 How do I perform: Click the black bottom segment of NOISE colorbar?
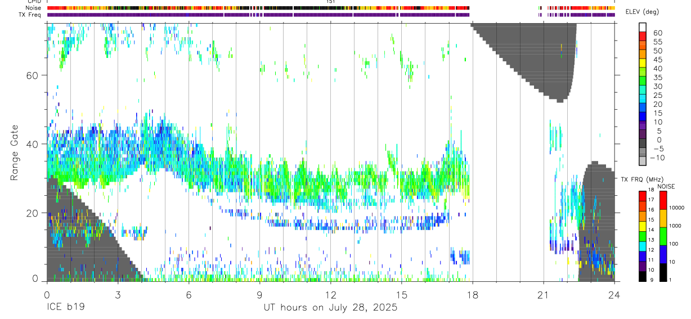662,272
